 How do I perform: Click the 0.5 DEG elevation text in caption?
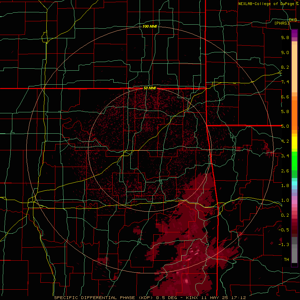[167, 298]
